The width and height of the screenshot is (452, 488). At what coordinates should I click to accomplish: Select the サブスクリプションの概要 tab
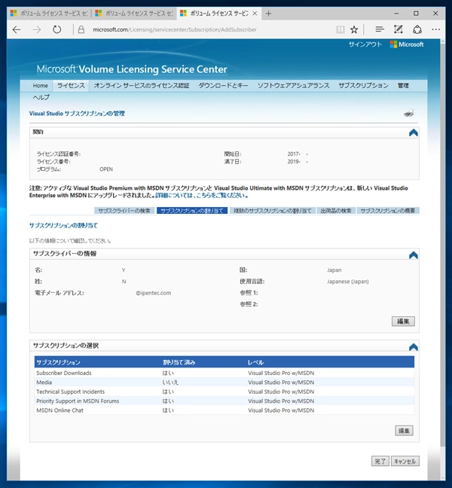pos(388,211)
